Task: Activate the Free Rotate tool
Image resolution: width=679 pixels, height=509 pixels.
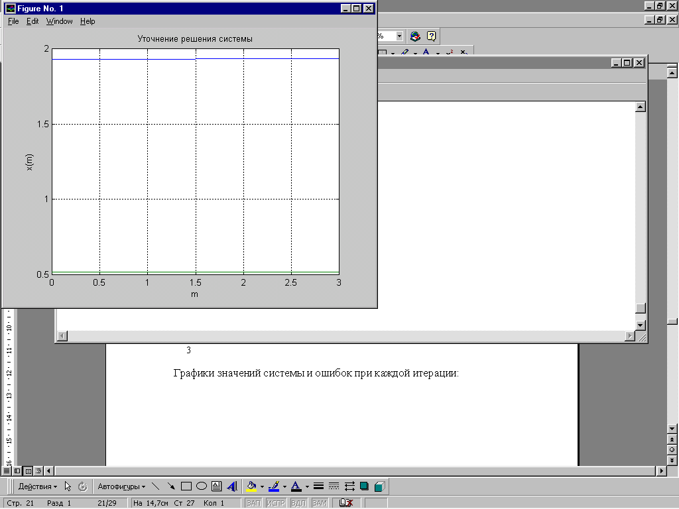Action: 83,486
